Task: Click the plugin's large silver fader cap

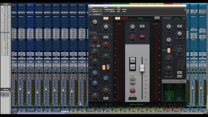Action: pos(142,68)
